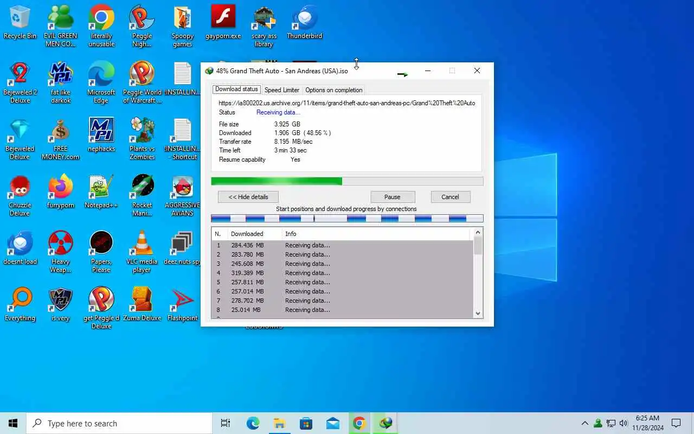694x434 pixels.
Task: Select connection row with 284.436 MB
Action: 342,245
